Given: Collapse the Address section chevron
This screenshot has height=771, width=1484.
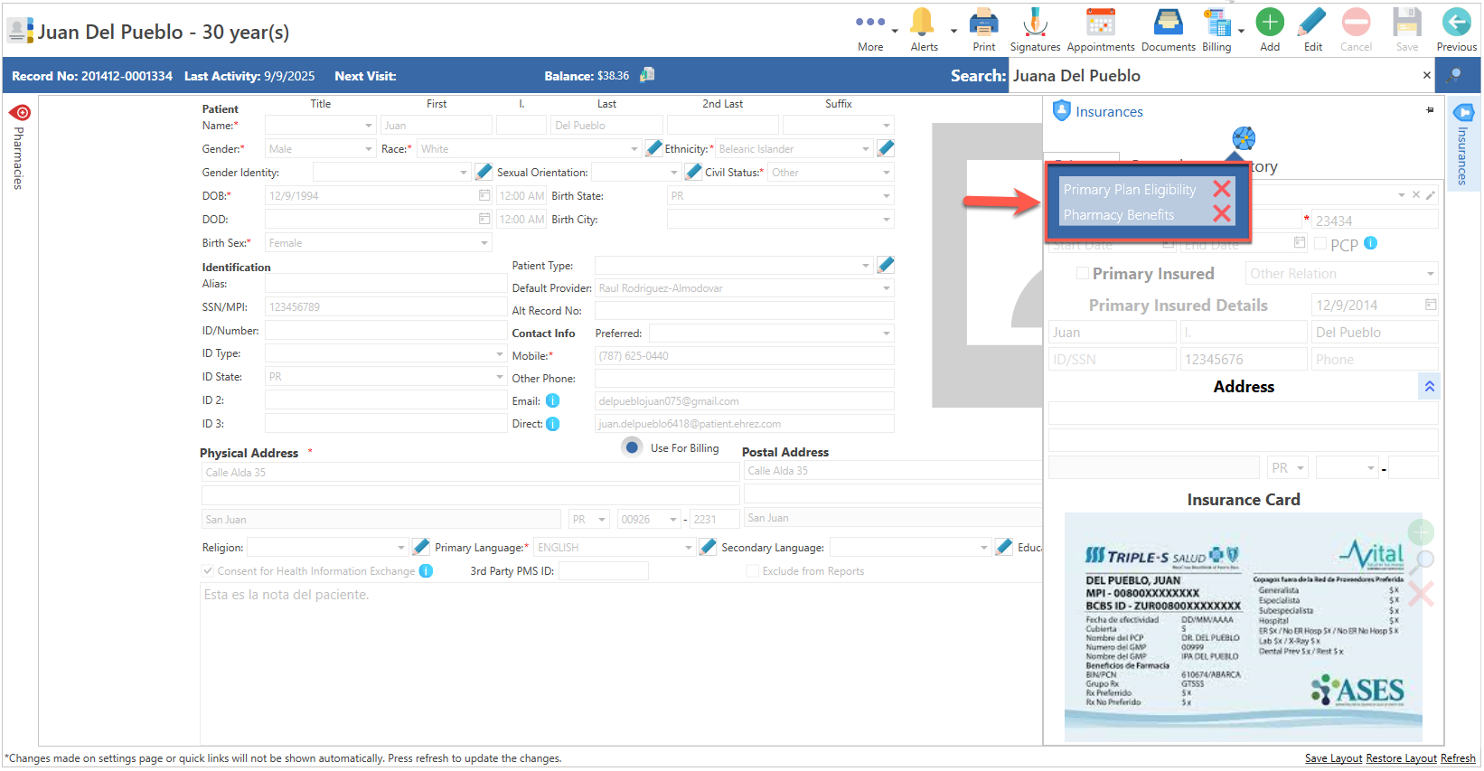Looking at the screenshot, I should point(1429,386).
